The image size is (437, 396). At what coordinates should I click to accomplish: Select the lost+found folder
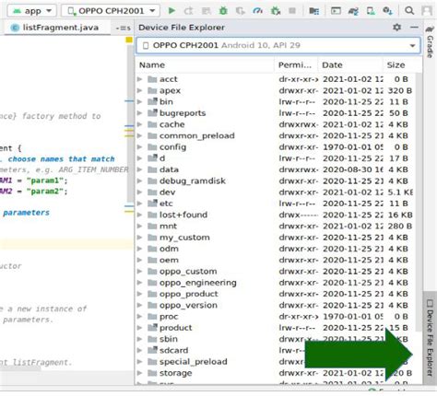point(275,215)
